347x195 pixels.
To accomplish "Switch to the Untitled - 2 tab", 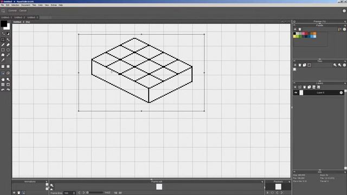I will tap(20, 17).
